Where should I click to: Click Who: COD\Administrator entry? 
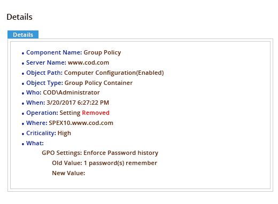click(x=63, y=92)
